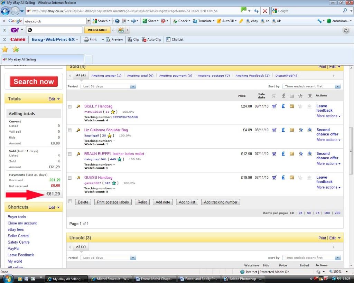The height and width of the screenshot is (283, 354).
Task: Open the SISLEY Handbag listing link
Action: 98,106
